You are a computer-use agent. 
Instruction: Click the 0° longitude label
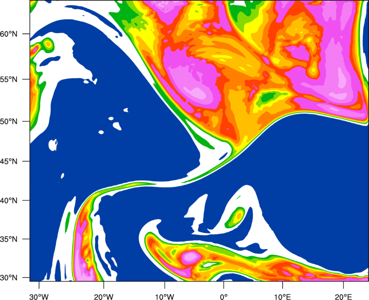(x=224, y=297)
